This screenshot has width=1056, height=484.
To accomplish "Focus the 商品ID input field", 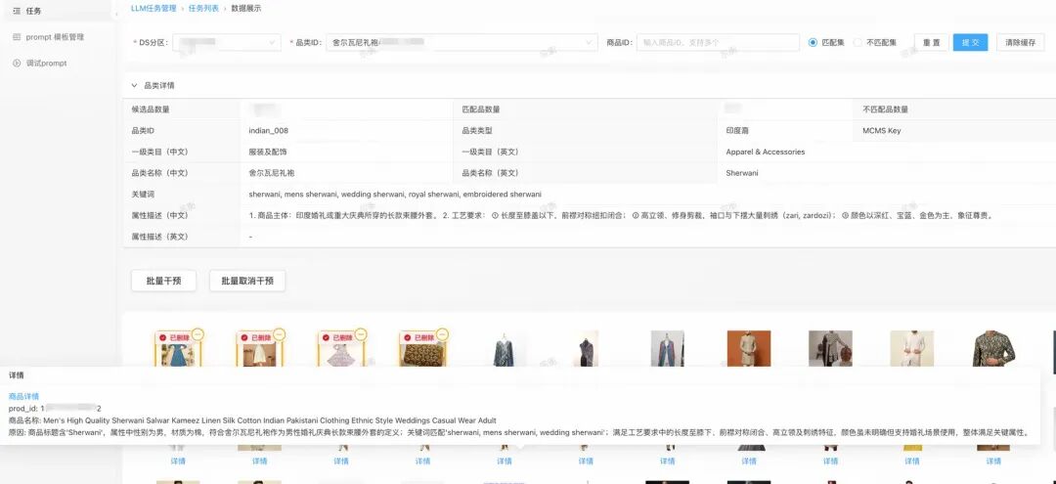I will click(718, 42).
